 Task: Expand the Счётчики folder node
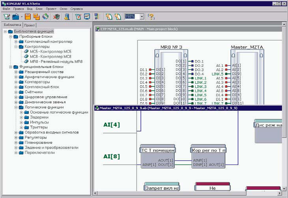click(16, 92)
